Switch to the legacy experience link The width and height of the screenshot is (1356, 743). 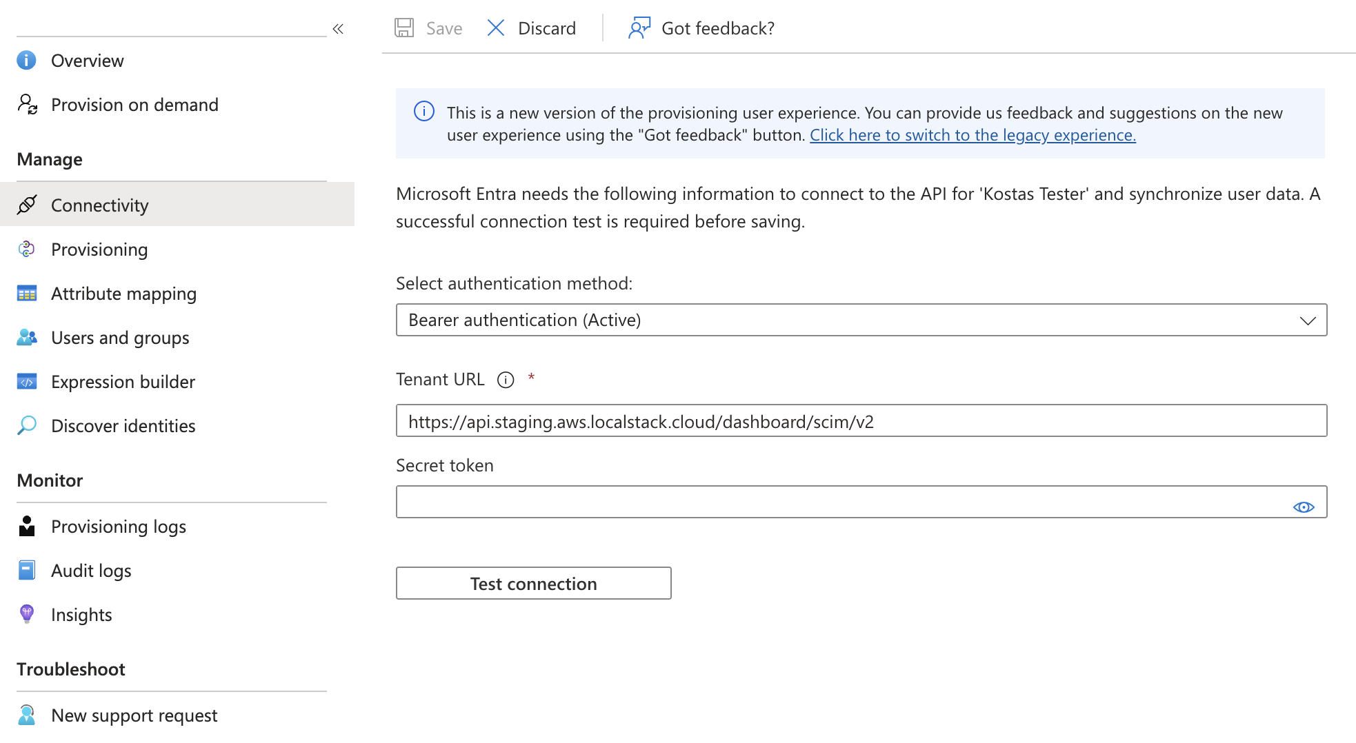coord(973,135)
